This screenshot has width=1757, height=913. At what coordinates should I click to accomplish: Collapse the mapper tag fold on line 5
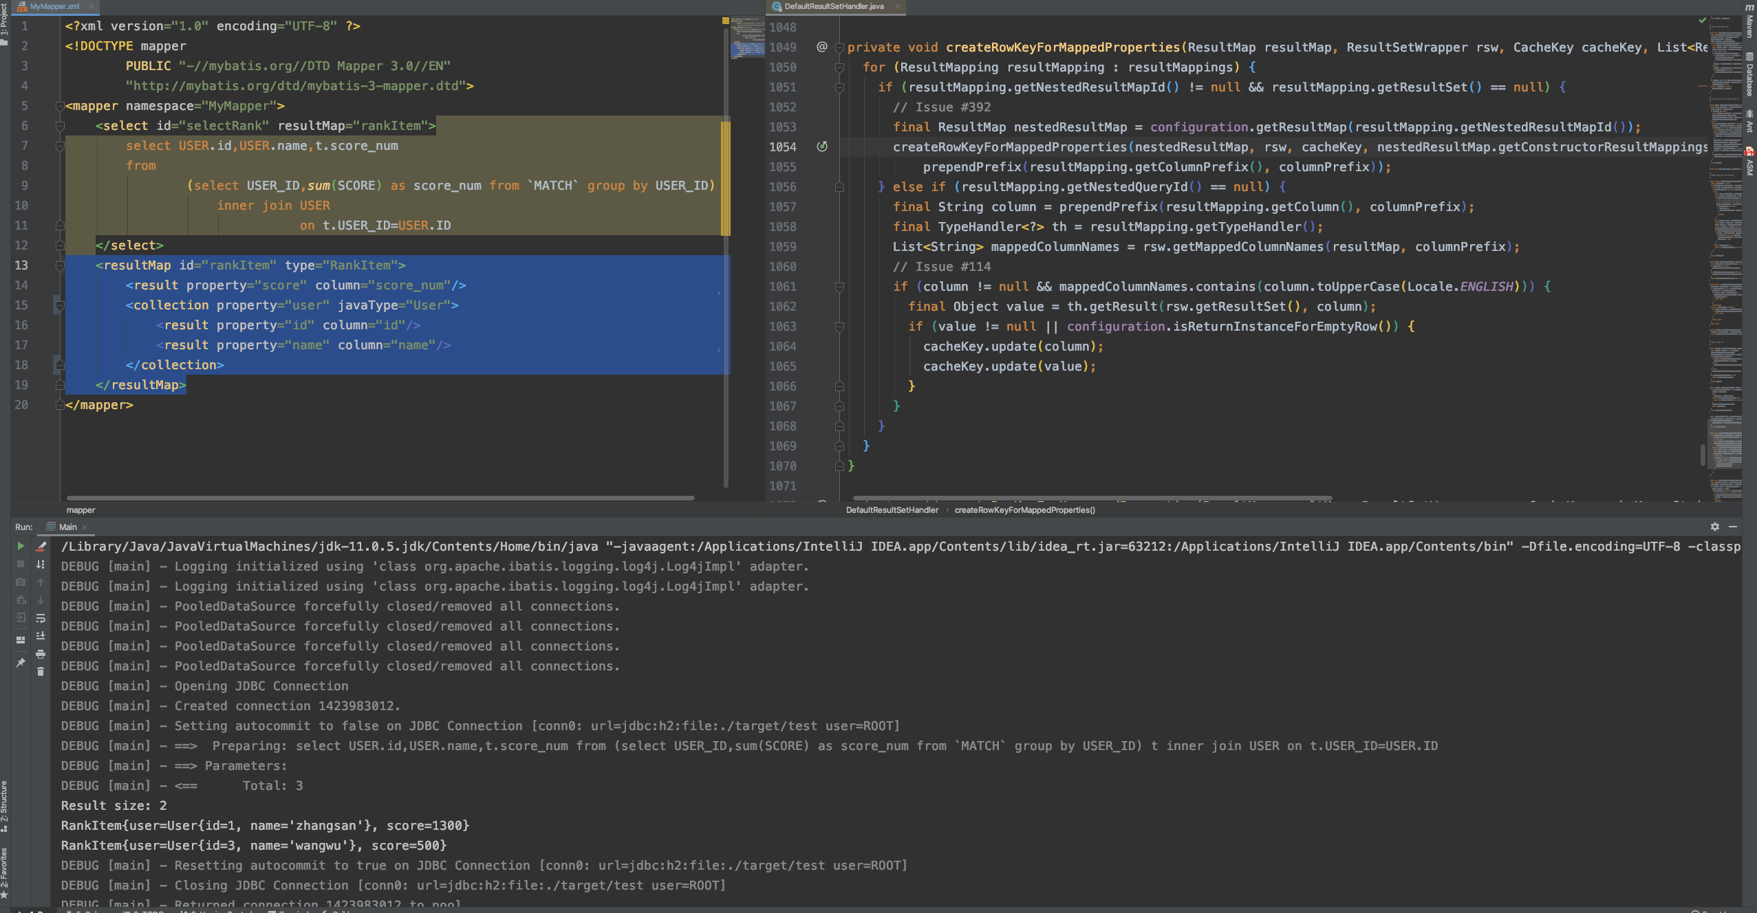coord(60,106)
